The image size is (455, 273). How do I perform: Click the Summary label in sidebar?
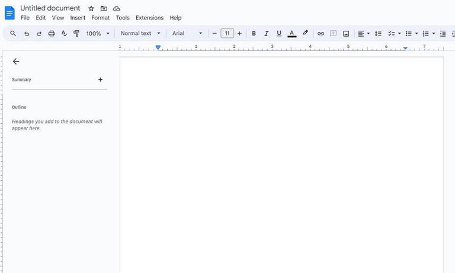tap(21, 79)
